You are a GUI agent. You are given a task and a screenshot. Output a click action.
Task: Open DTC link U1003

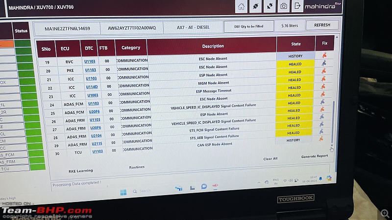tap(93, 95)
